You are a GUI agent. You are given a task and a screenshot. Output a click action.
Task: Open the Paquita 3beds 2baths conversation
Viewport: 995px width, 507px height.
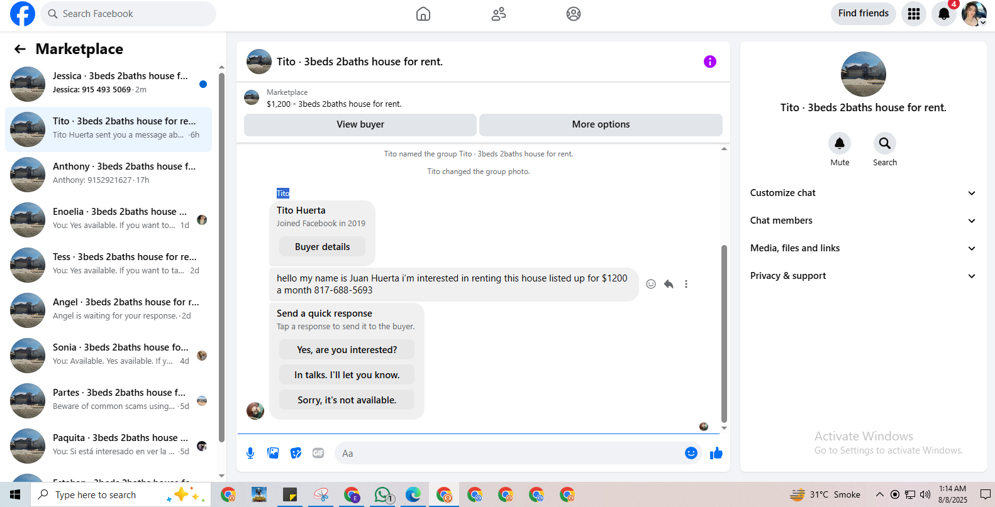click(109, 446)
